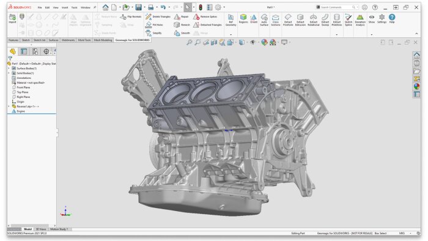Viewport: 428px width, 241px height.
Task: Click the Import mesh icon
Action: click(12, 18)
